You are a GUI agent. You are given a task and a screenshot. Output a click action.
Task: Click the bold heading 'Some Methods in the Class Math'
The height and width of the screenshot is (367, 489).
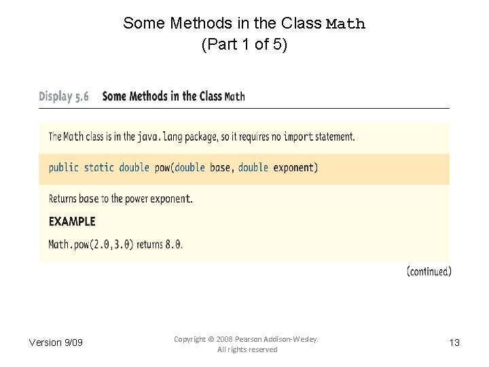[173, 97]
